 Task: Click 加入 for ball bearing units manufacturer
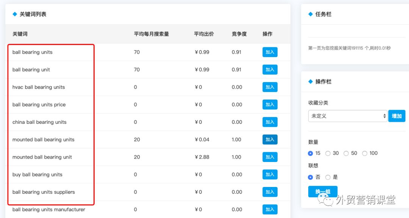270,209
